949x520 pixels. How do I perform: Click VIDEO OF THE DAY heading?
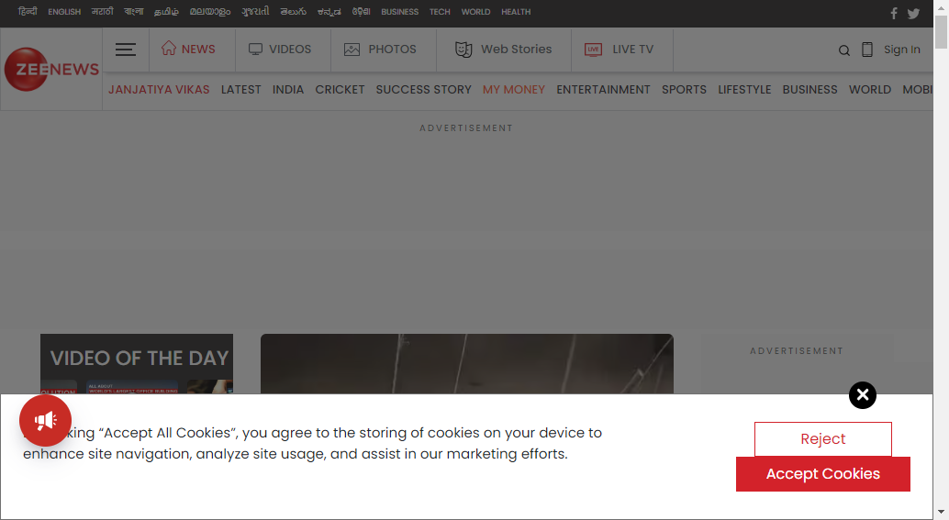140,358
